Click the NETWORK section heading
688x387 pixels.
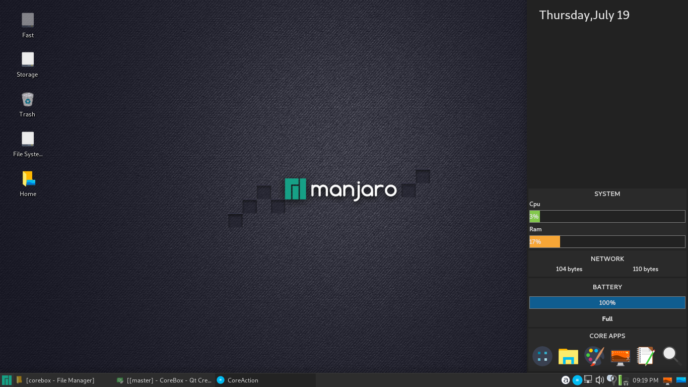pyautogui.click(x=607, y=259)
